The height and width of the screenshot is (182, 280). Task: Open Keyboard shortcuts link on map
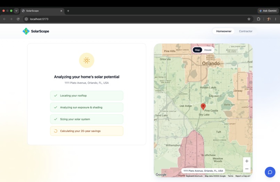[194, 176]
